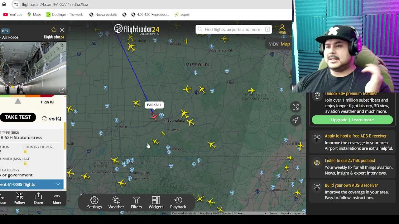This screenshot has width=399, height=224.
Task: Select the Springfield airport pin
Action: coord(161,116)
